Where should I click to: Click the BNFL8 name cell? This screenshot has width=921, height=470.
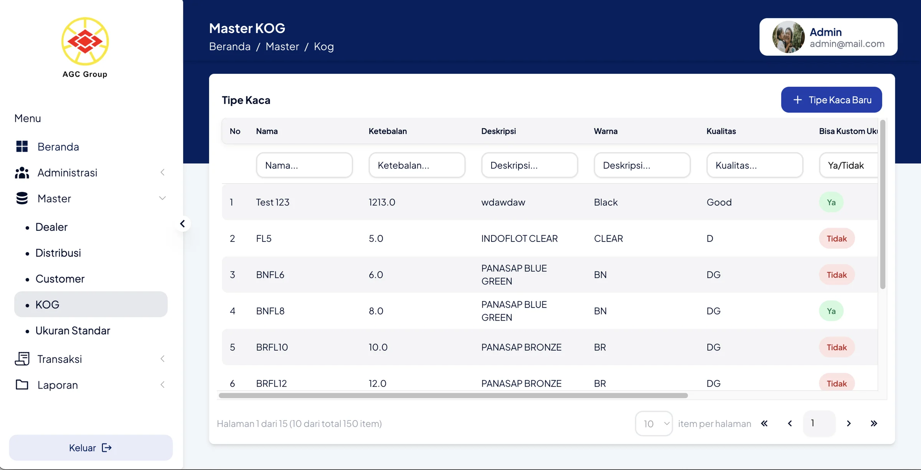click(x=270, y=311)
